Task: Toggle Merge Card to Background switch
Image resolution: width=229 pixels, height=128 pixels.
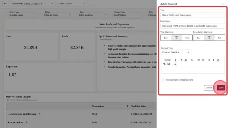Action: (x=163, y=80)
